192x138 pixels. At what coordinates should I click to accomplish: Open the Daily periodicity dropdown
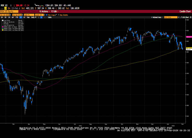point(33,17)
